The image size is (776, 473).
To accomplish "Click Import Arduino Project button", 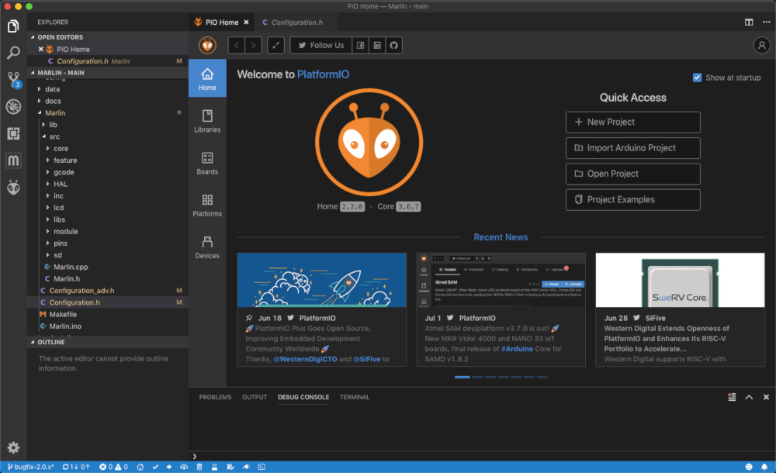I will [633, 148].
